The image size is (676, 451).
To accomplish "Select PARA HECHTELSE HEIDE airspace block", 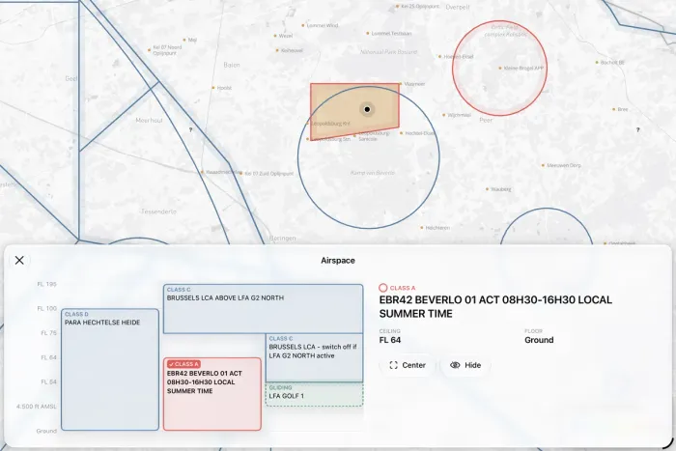I will coord(110,370).
